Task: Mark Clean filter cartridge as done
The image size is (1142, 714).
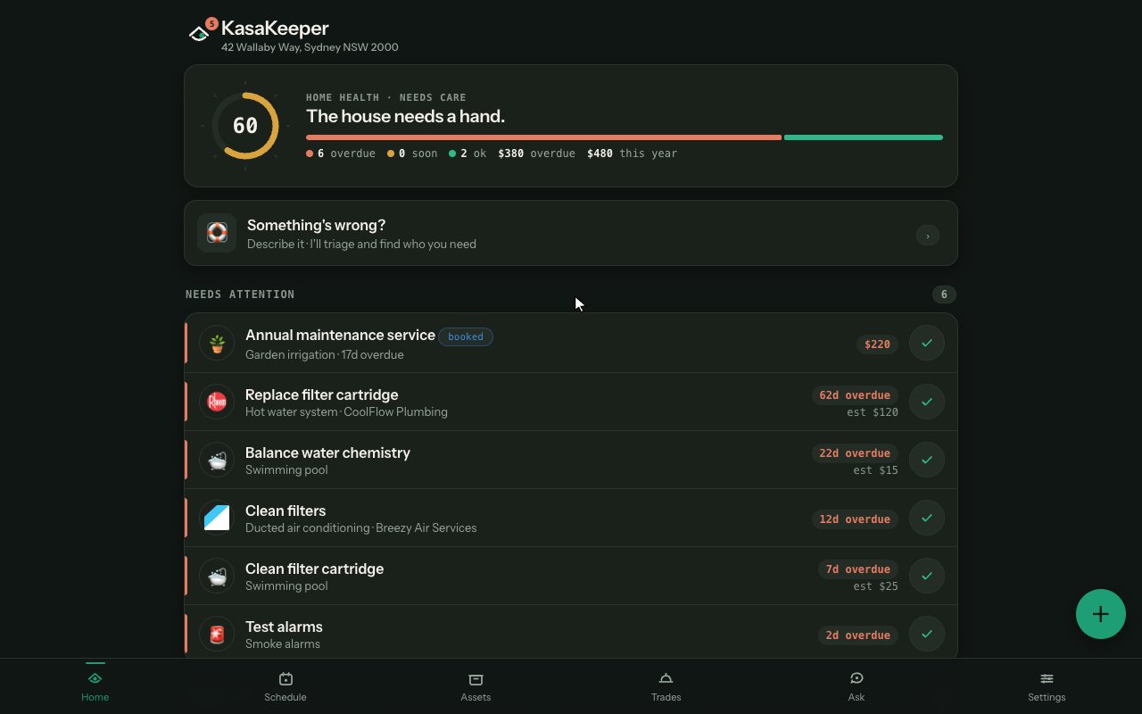Action: (927, 576)
